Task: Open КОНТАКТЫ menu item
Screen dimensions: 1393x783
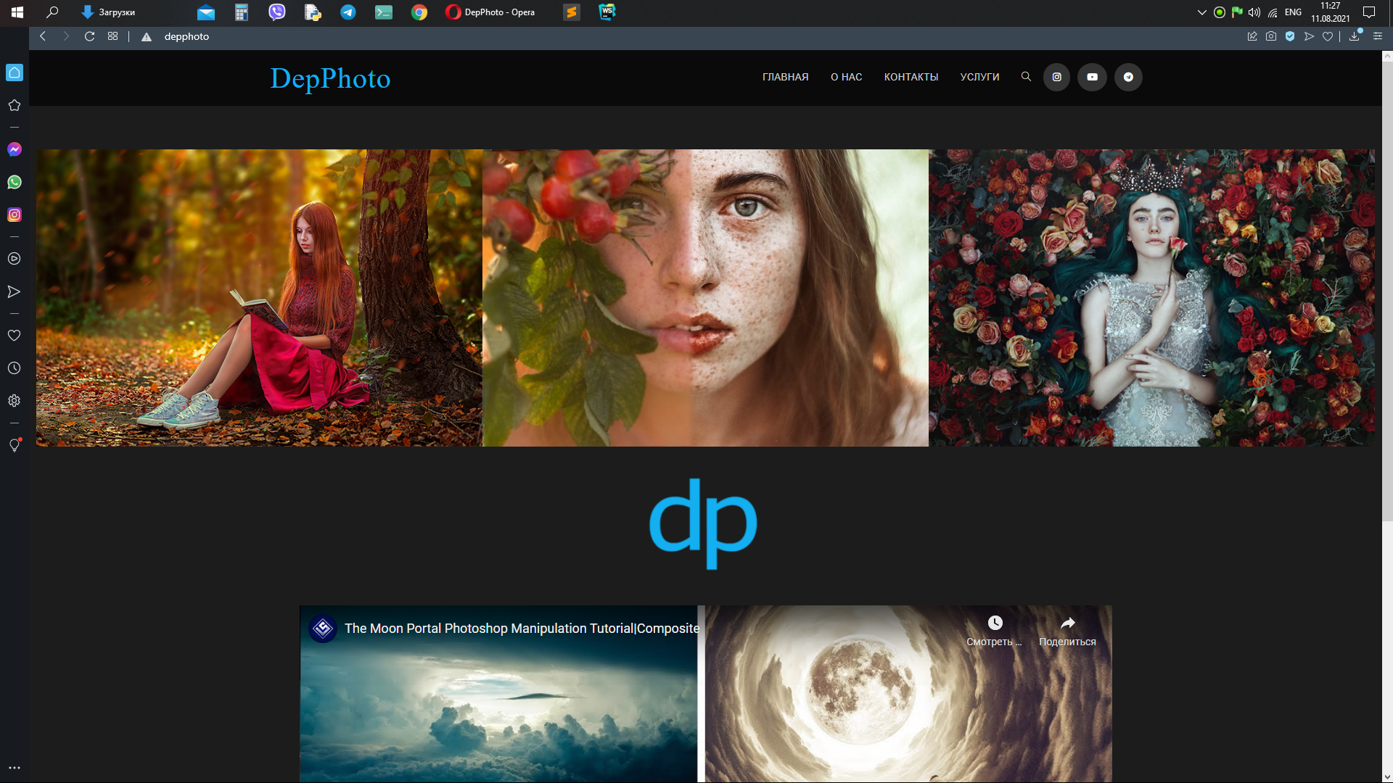Action: [x=911, y=77]
